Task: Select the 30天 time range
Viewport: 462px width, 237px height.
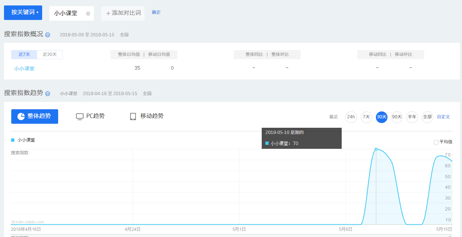Action: point(382,117)
